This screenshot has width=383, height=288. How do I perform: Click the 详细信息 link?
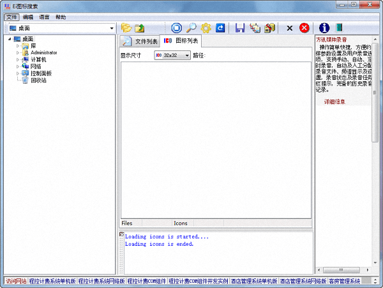(334, 102)
